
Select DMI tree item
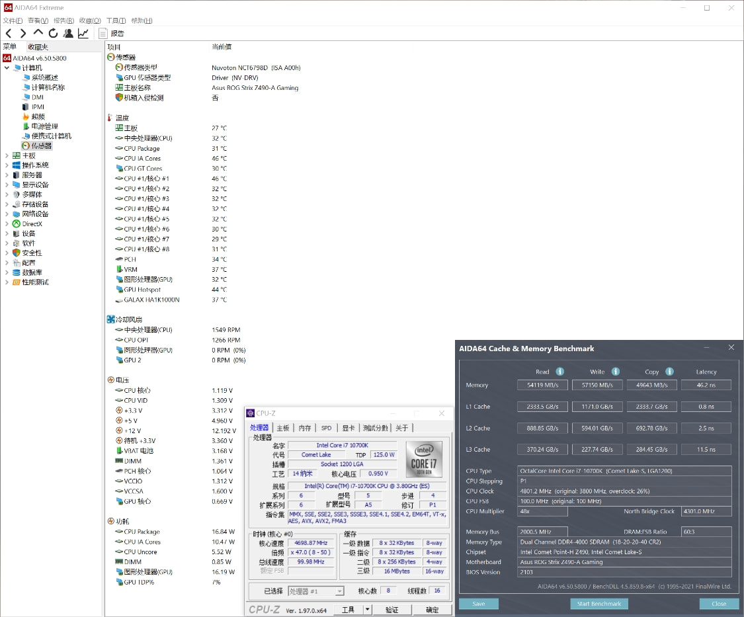click(33, 97)
